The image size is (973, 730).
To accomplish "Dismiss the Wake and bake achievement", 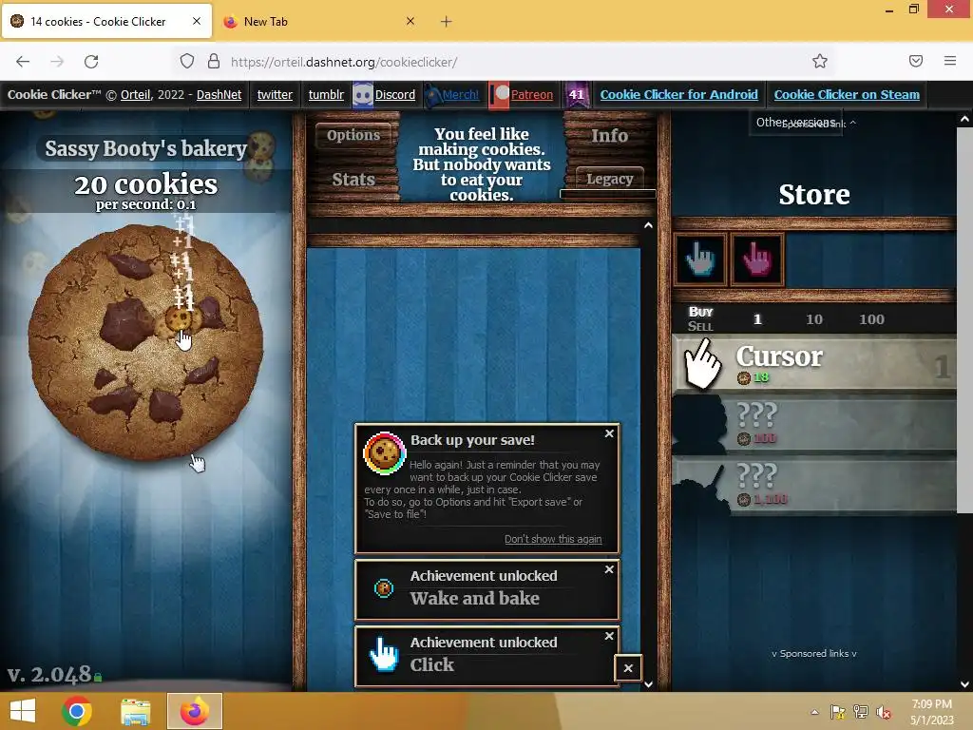I will click(x=609, y=569).
